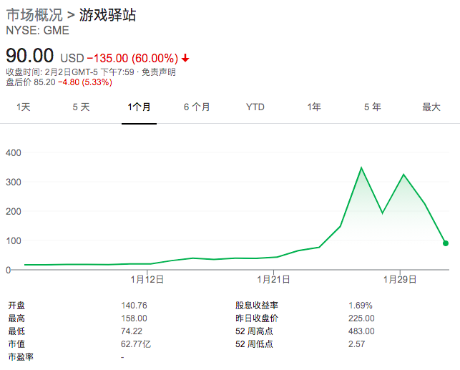Click the 300 y-axis label
460x370 pixels.
(14, 182)
